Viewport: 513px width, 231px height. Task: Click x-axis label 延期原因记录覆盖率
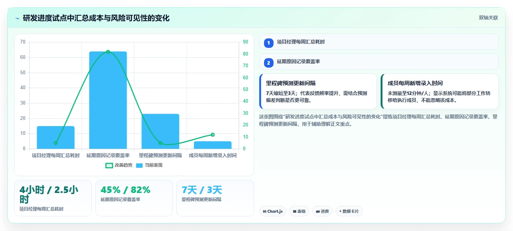click(108, 155)
